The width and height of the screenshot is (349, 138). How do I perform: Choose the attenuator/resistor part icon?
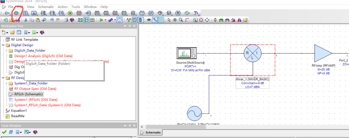coord(25,13)
